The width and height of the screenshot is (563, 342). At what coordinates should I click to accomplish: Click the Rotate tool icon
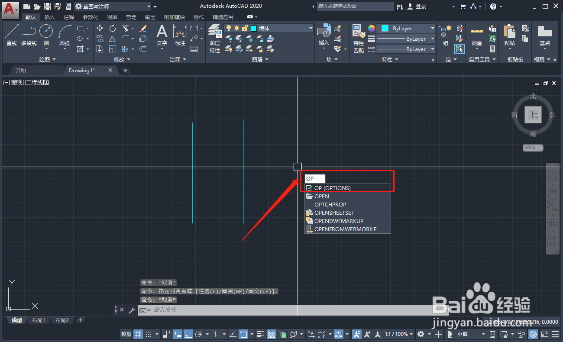click(113, 28)
